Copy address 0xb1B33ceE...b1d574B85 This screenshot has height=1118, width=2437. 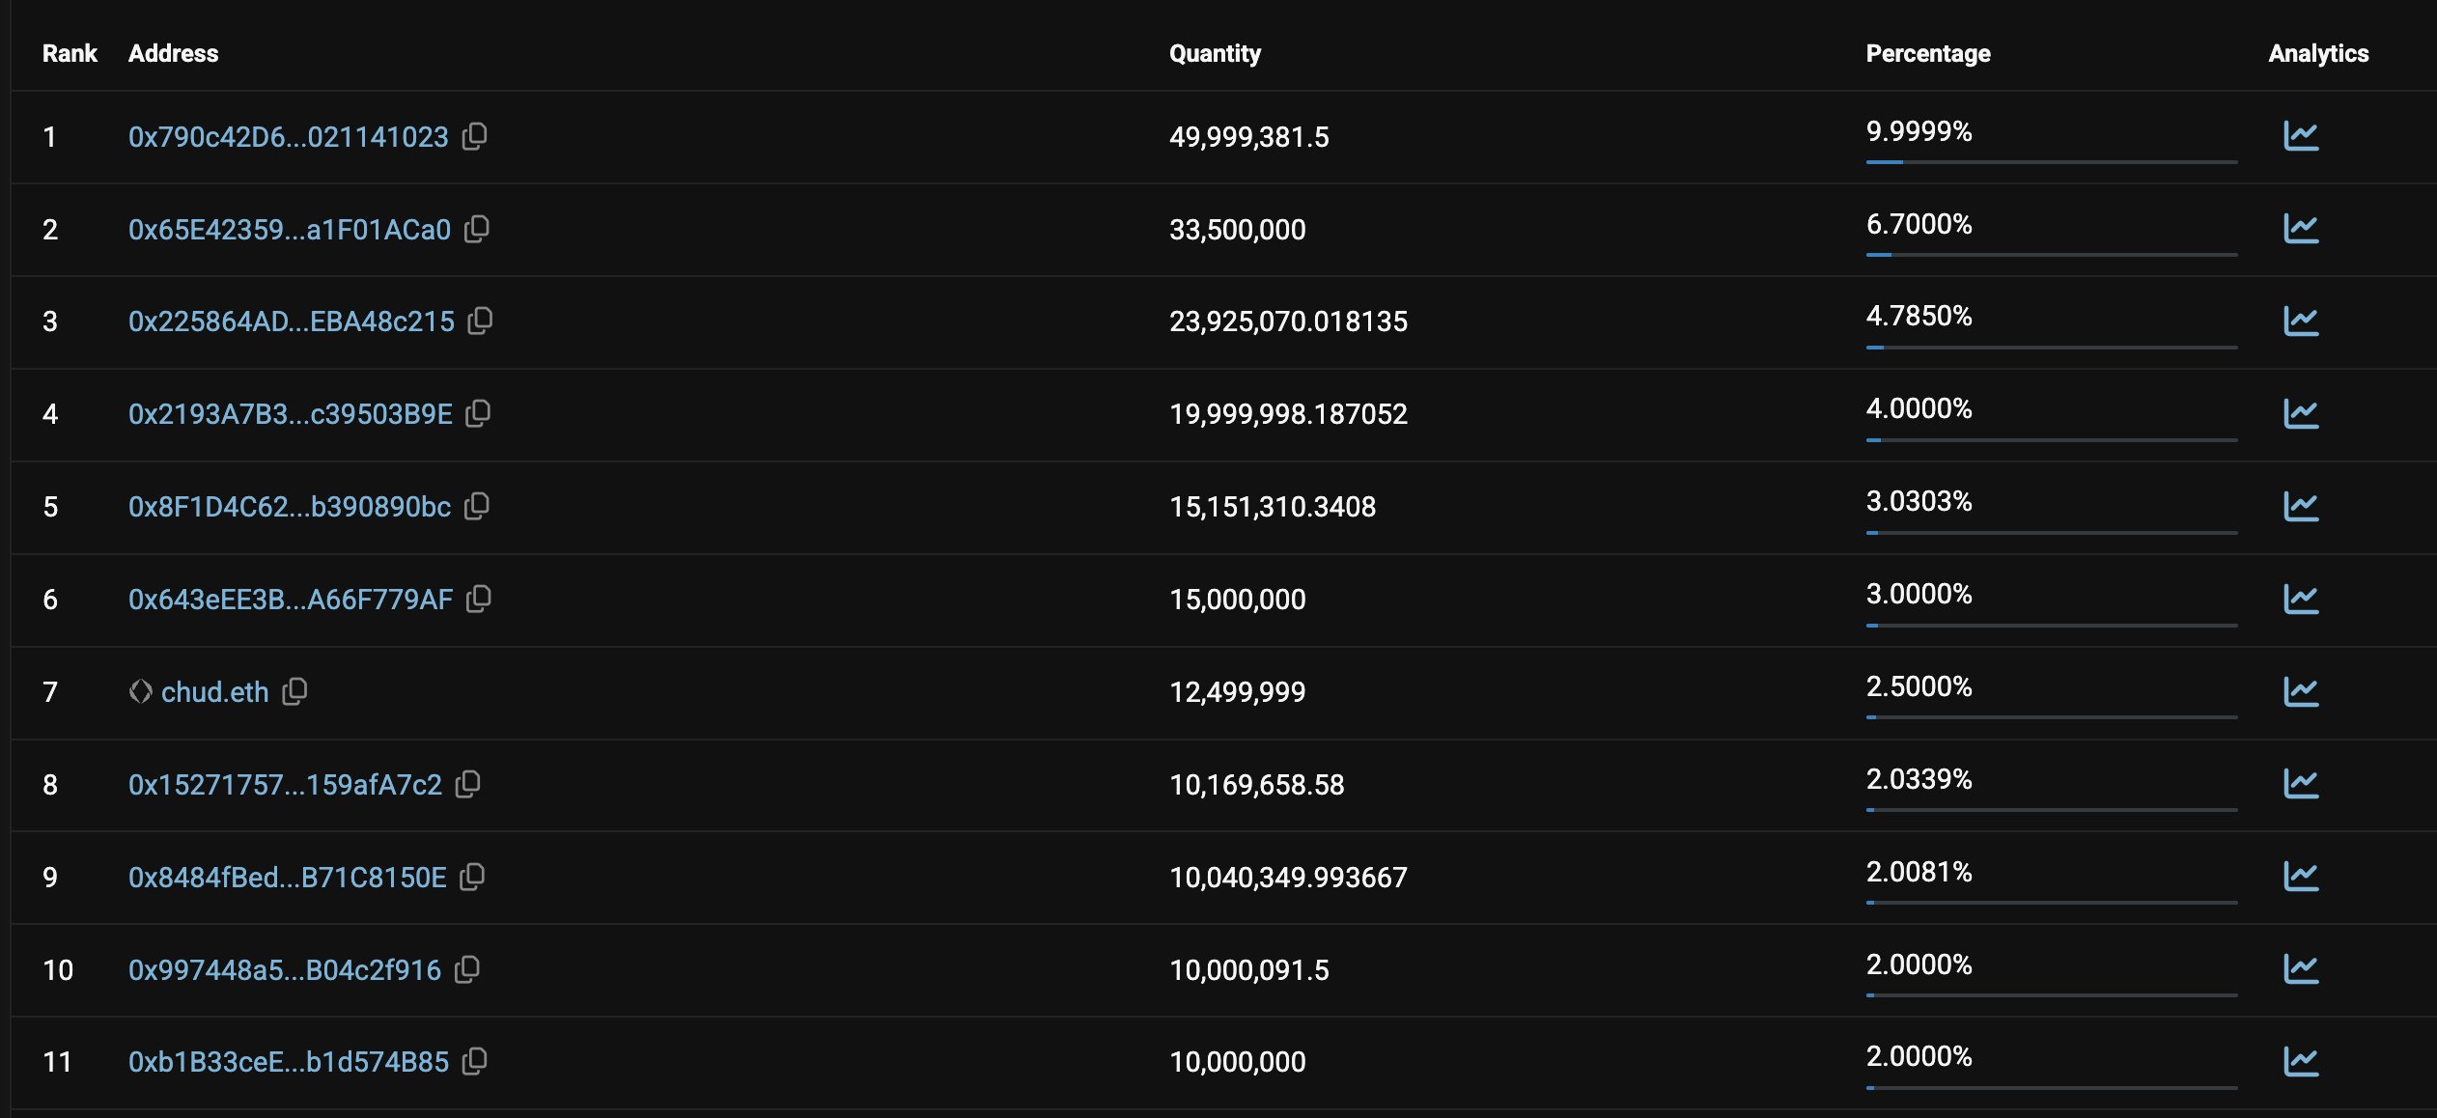474,1061
